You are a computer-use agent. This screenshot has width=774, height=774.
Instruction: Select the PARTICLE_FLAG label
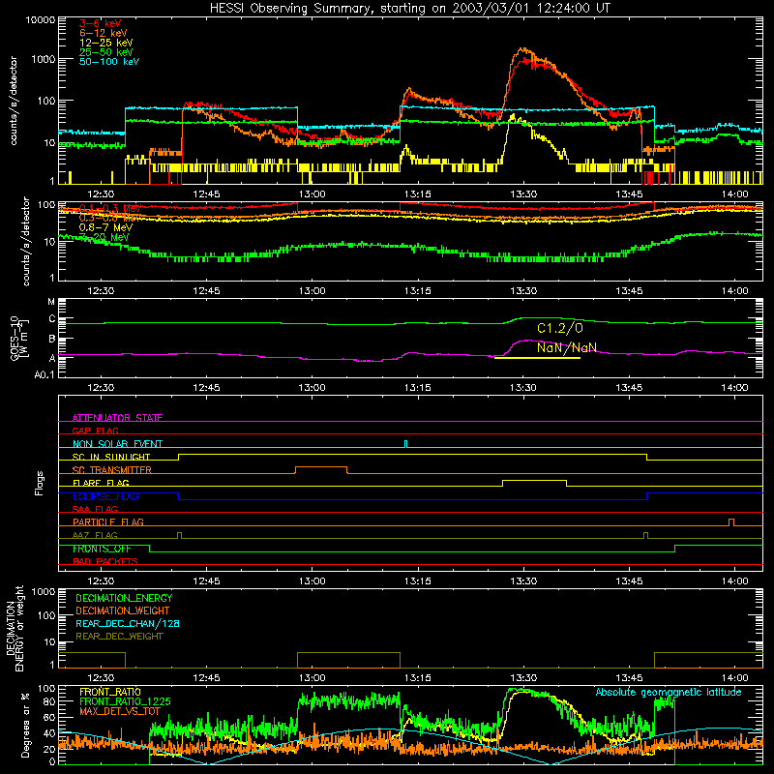click(x=108, y=521)
